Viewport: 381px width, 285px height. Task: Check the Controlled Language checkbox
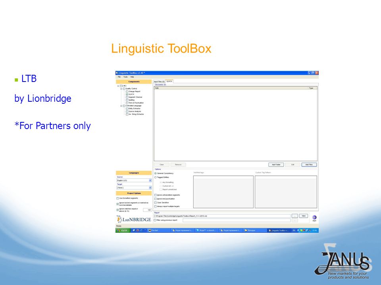pyautogui.click(x=124, y=106)
